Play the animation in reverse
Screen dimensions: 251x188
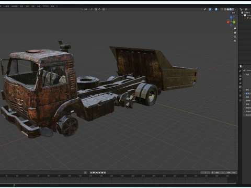click(97, 172)
